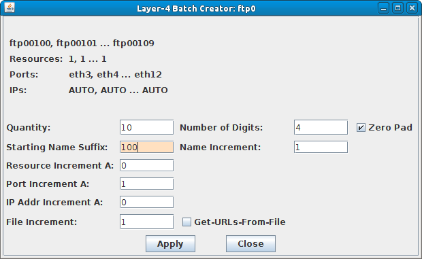This screenshot has height=259, width=422.
Task: Click the 'Quantity:' label
Action: [x=29, y=128]
